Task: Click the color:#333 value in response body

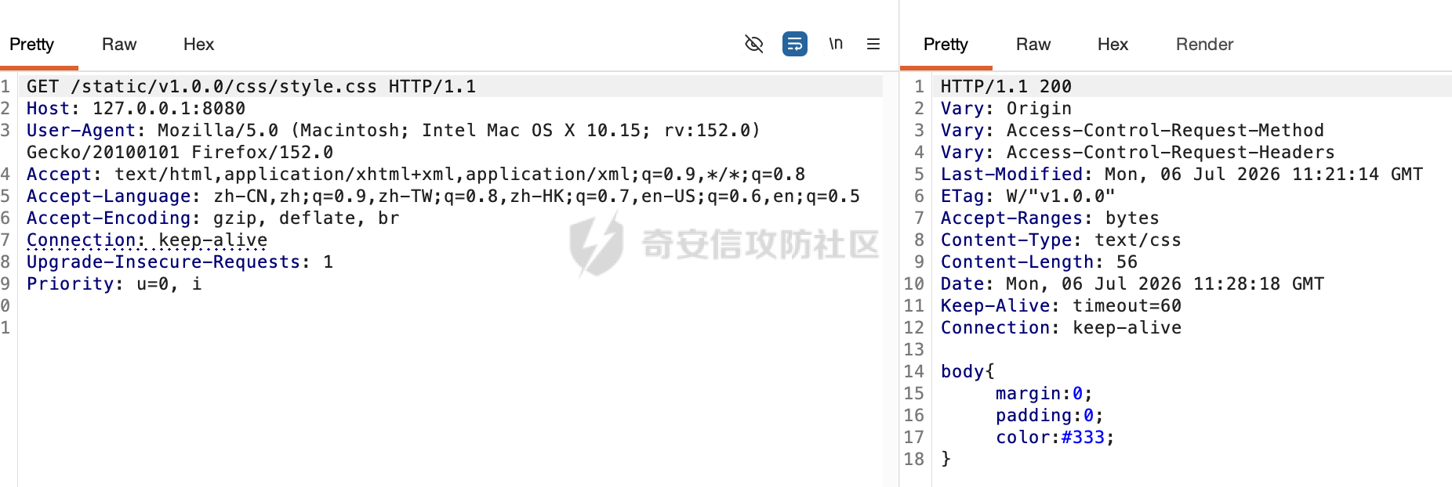Action: point(1055,437)
